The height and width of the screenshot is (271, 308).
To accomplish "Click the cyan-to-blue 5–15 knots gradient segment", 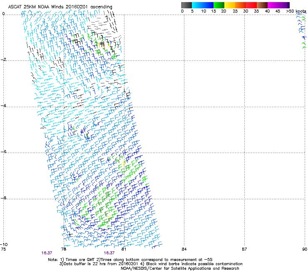I will pyautogui.click(x=203, y=5).
